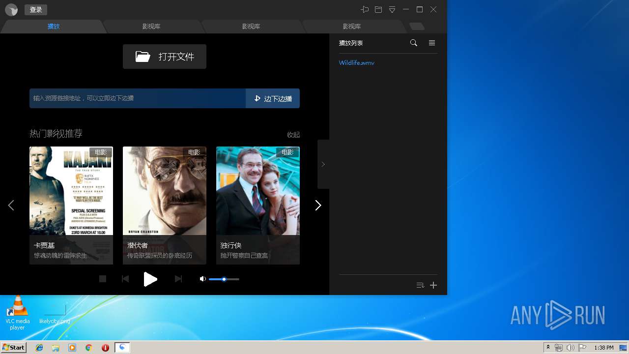This screenshot has width=629, height=354.
Task: Open the main menu dropdown triangle icon
Action: click(392, 9)
